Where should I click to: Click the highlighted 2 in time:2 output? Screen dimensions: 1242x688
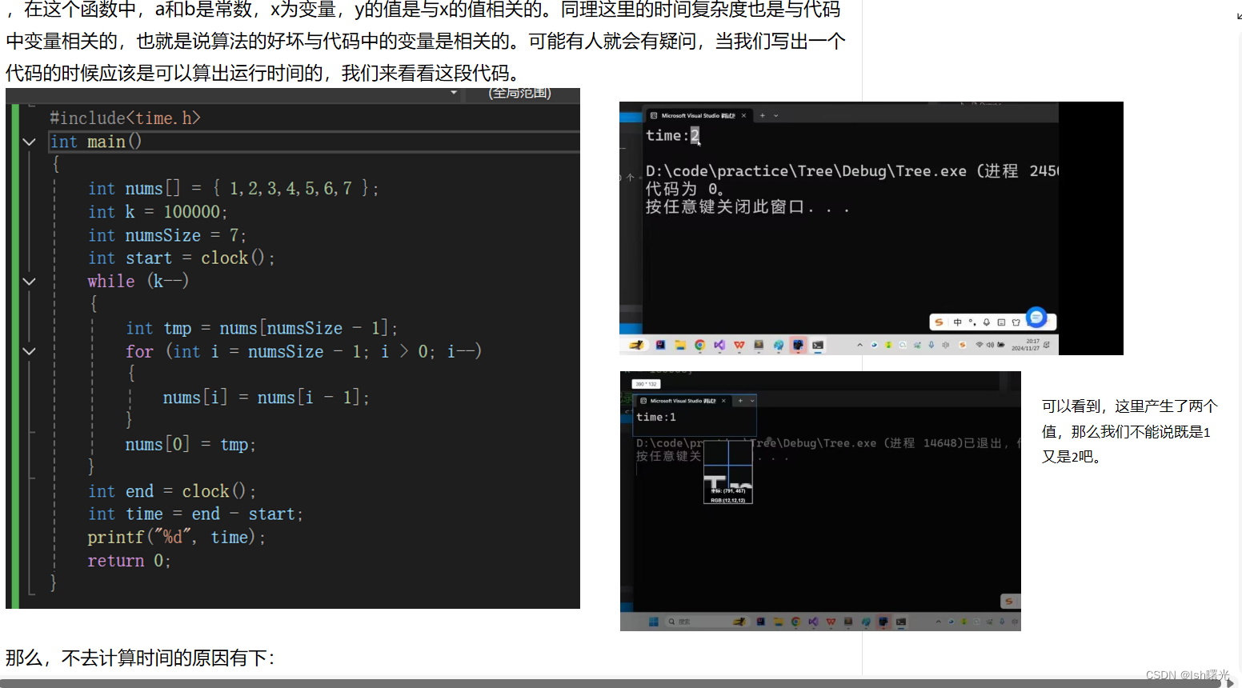[x=695, y=135]
